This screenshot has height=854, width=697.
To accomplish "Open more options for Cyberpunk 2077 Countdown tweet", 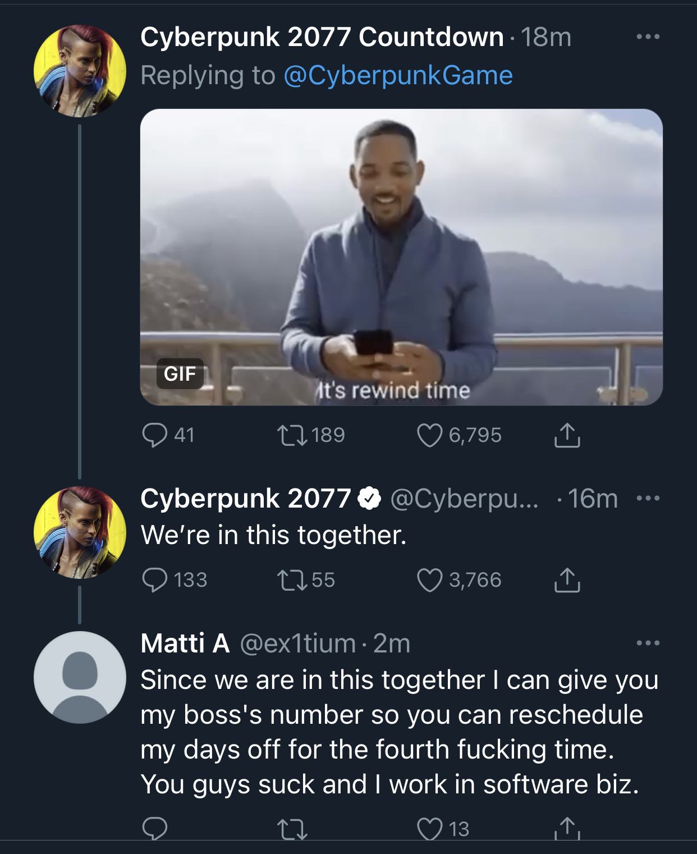I will (648, 37).
